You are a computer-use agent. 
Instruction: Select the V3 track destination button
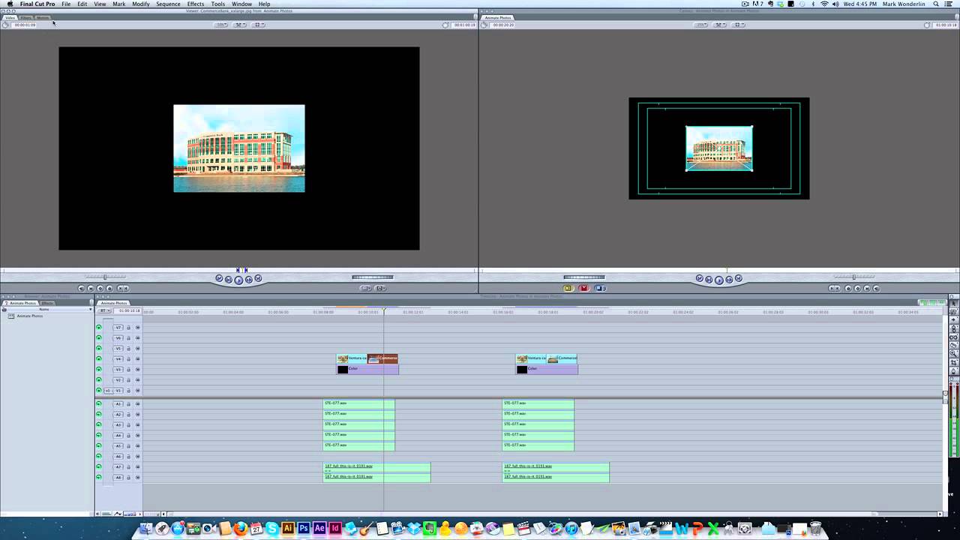coord(118,370)
